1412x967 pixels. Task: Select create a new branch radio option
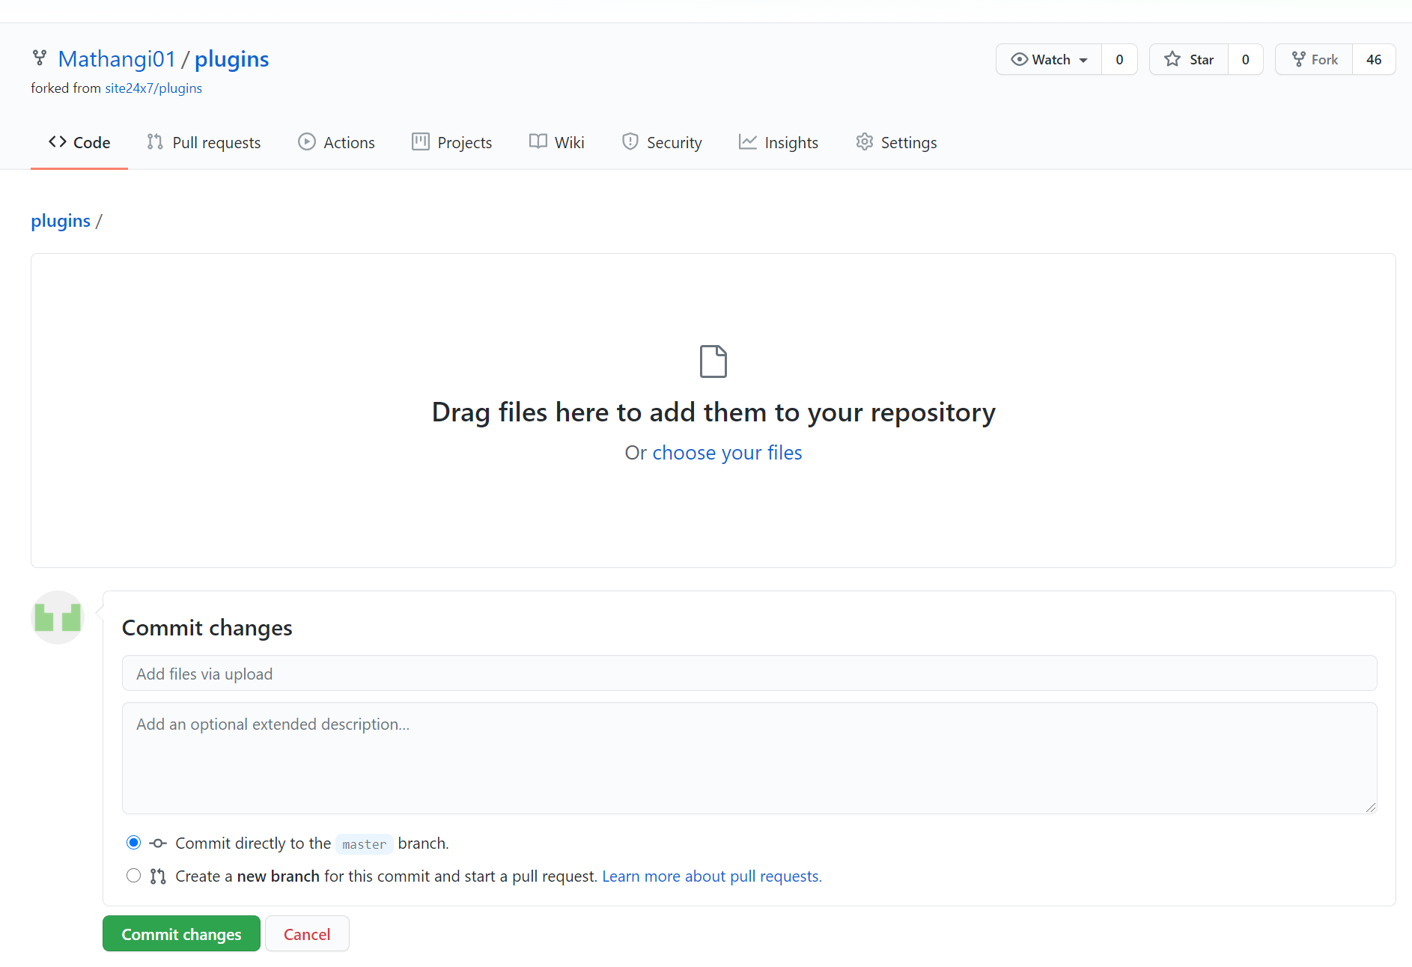[133, 876]
